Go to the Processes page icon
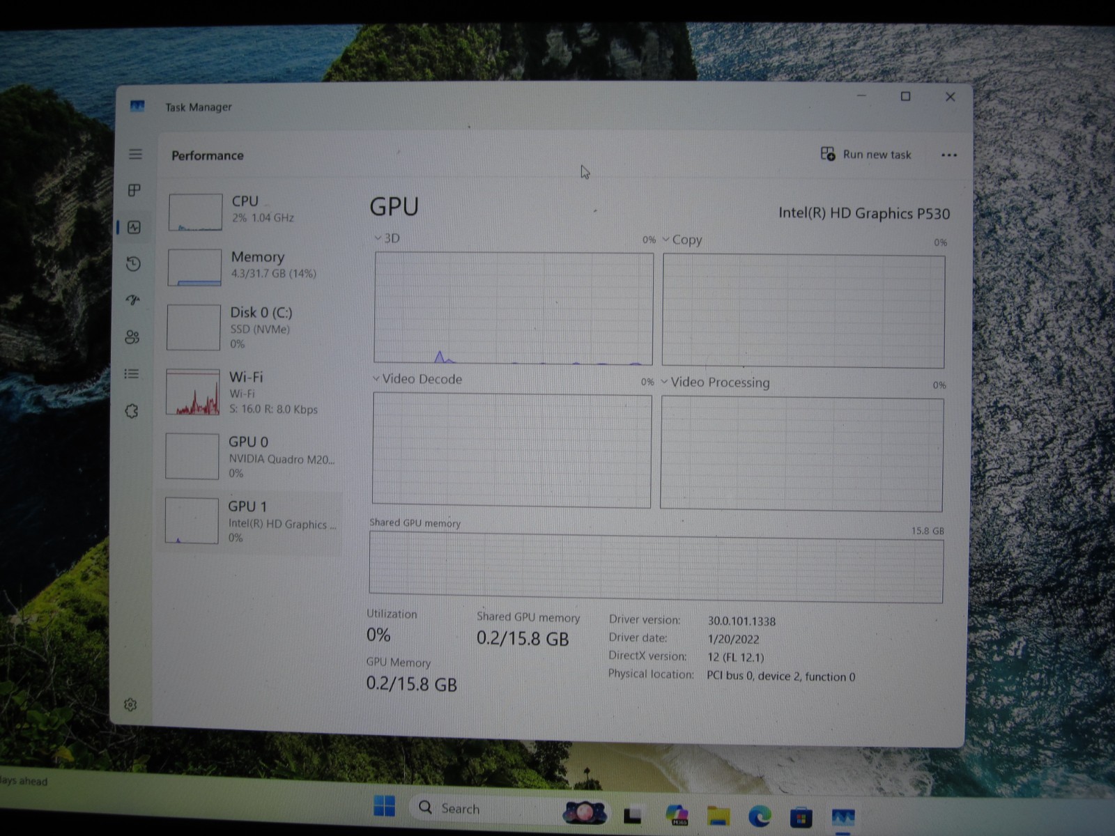The image size is (1115, 836). tap(134, 190)
